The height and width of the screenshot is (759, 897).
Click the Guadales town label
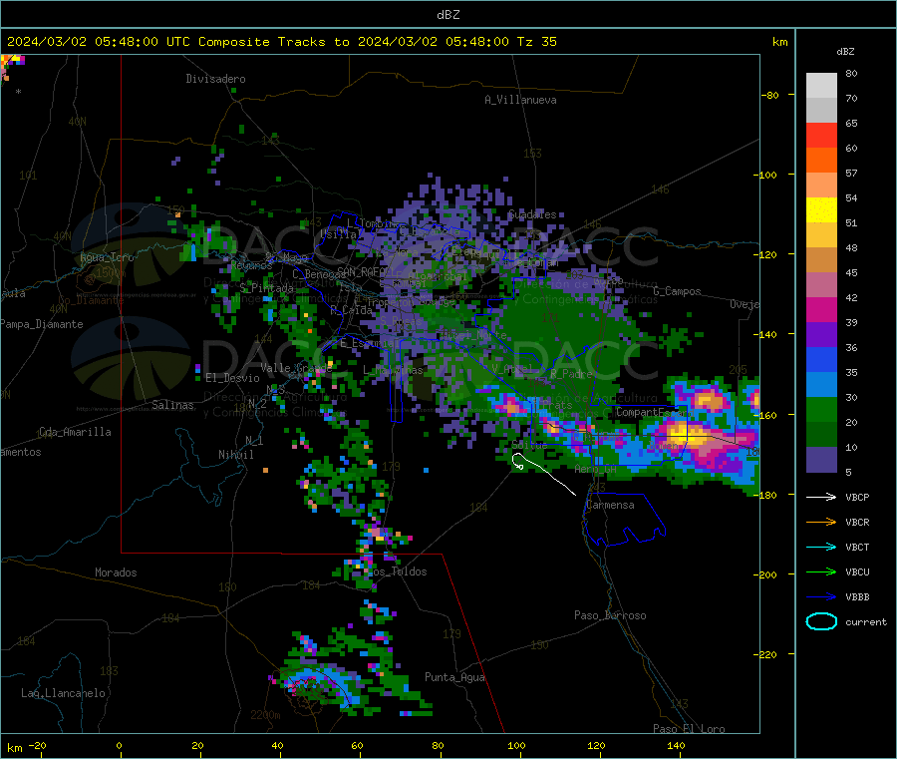532,214
